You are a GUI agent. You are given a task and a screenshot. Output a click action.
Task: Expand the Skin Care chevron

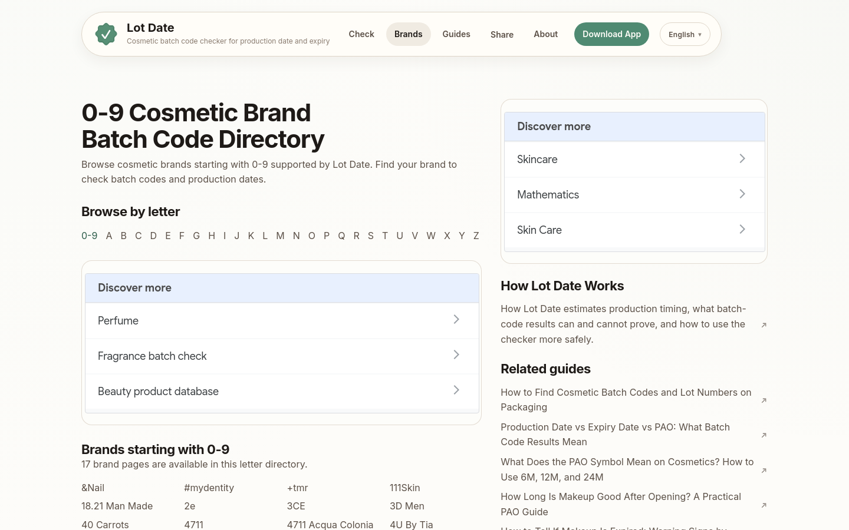point(742,230)
